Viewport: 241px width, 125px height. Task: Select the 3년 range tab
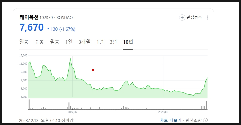[113, 42]
